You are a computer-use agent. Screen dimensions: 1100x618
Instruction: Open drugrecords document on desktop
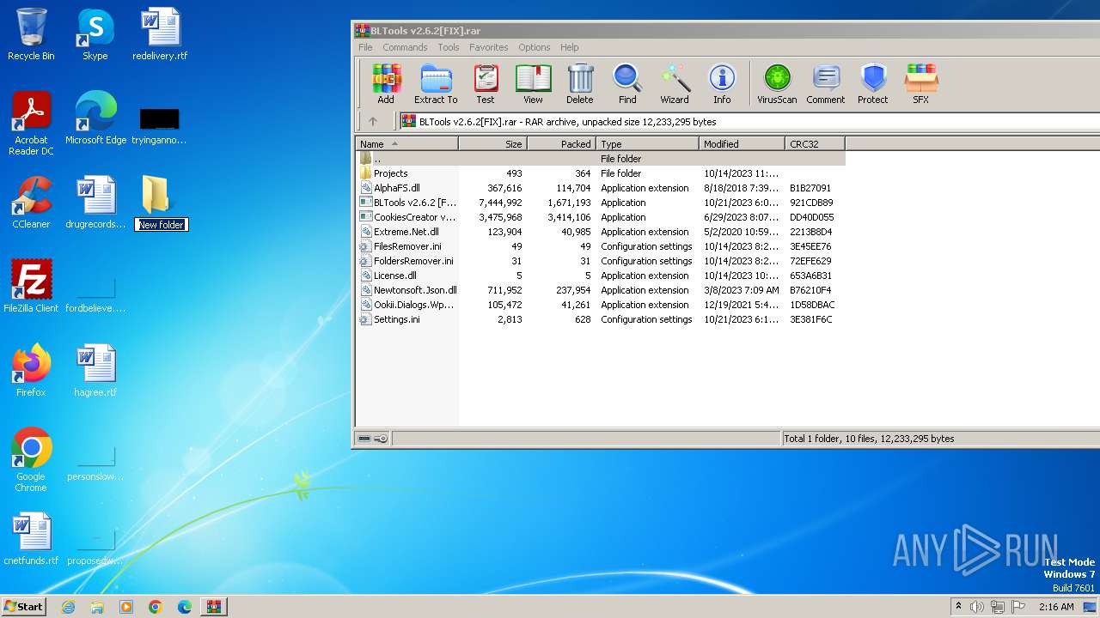[95, 203]
